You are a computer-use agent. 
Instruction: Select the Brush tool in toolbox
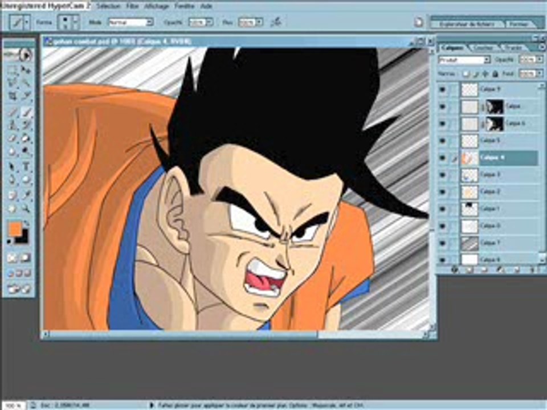26,112
